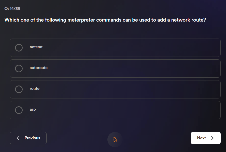Click the word "Which" starting the question
The image size is (226, 152).
tap(11, 20)
